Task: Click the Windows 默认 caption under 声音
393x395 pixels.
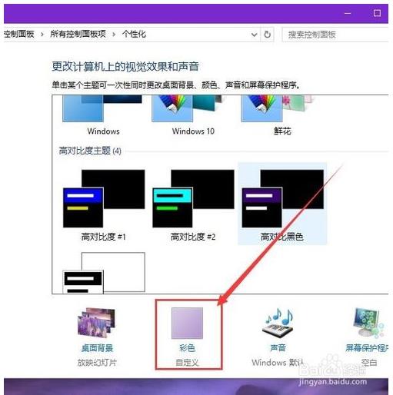Action: pyautogui.click(x=278, y=363)
